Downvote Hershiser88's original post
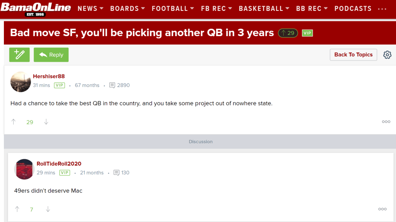This screenshot has height=222, width=396. click(x=46, y=122)
